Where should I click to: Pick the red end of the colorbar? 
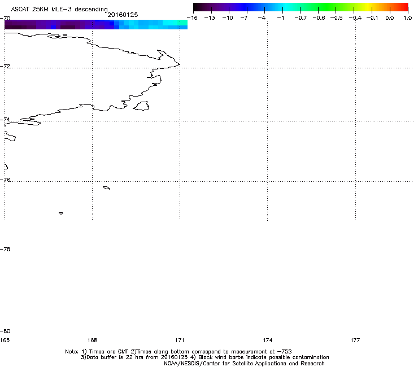(403, 7)
